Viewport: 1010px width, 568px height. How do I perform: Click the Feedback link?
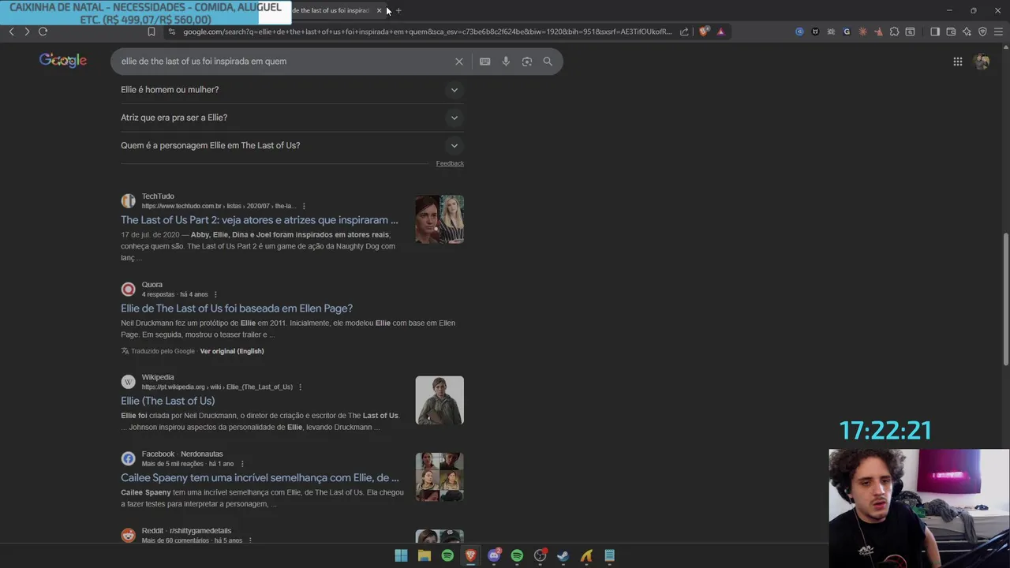click(x=450, y=163)
